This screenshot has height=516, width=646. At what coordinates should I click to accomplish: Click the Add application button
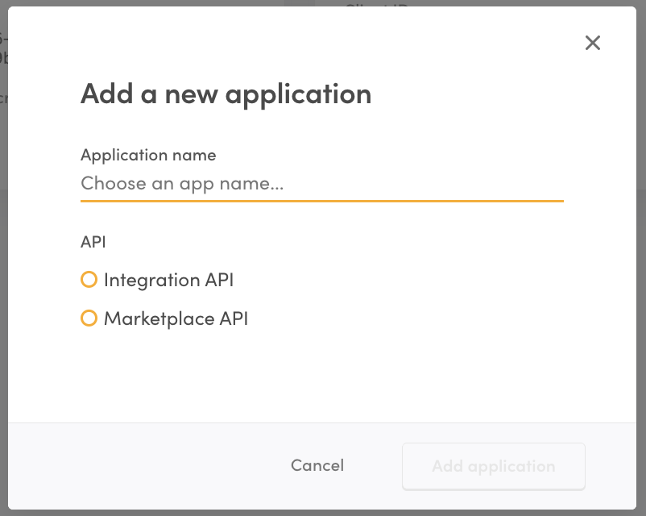[x=493, y=466]
